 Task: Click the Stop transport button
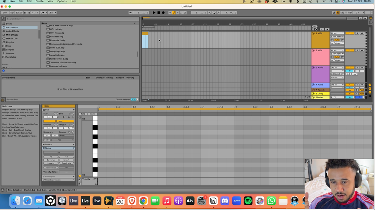pyautogui.click(x=159, y=13)
